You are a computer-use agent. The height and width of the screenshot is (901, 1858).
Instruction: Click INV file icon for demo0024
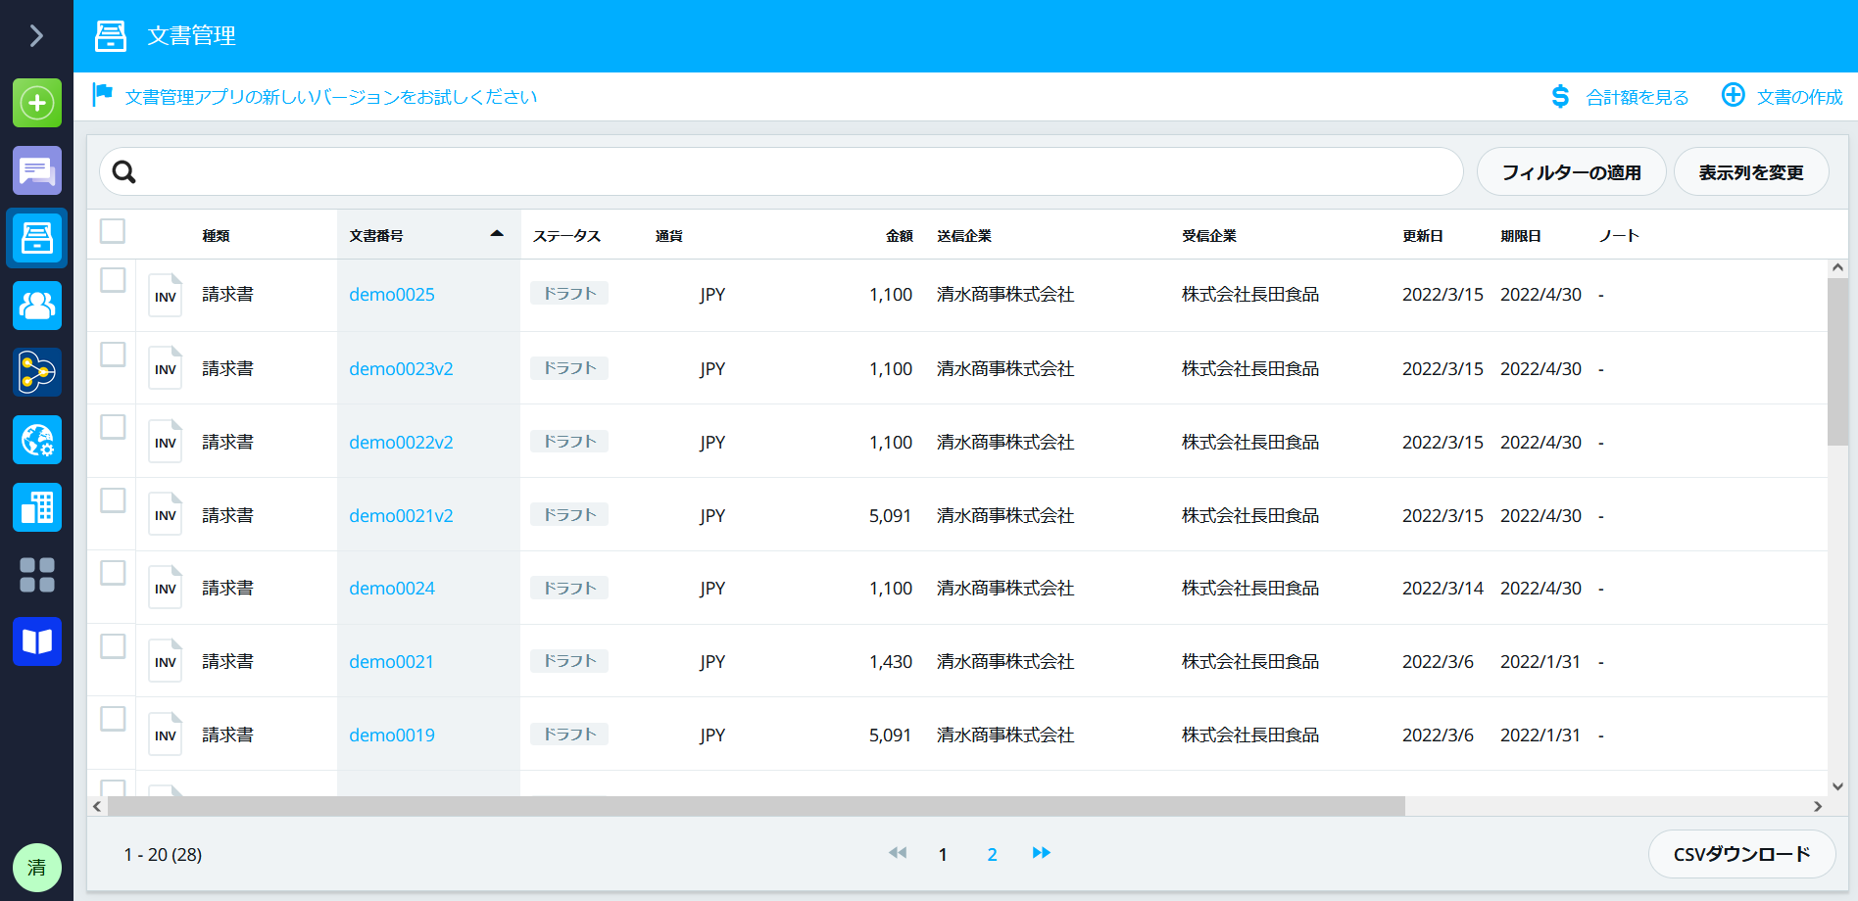tap(166, 588)
